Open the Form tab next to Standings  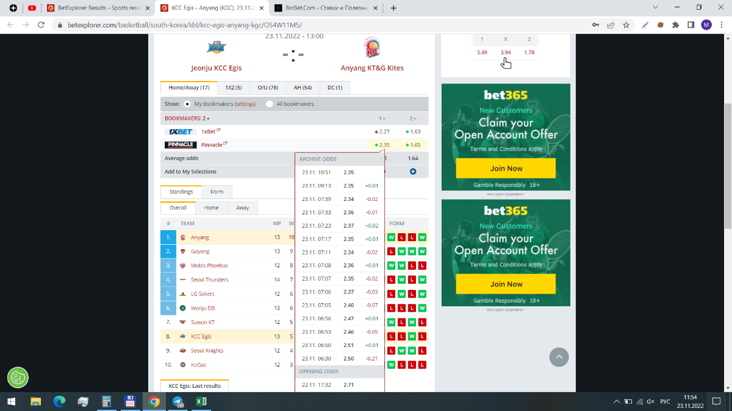click(217, 192)
